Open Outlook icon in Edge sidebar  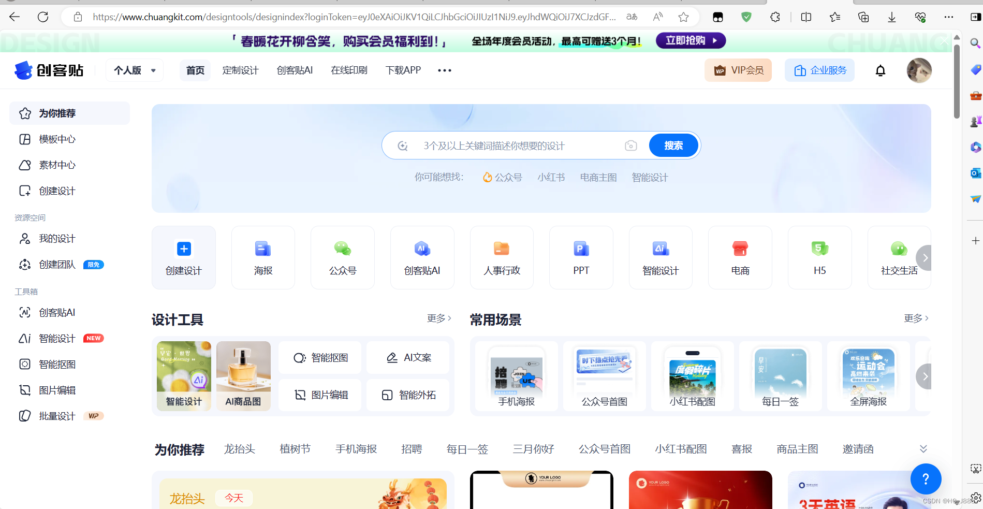point(975,173)
